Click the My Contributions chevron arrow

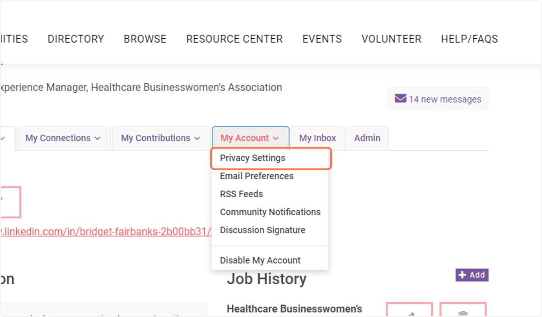tap(197, 139)
